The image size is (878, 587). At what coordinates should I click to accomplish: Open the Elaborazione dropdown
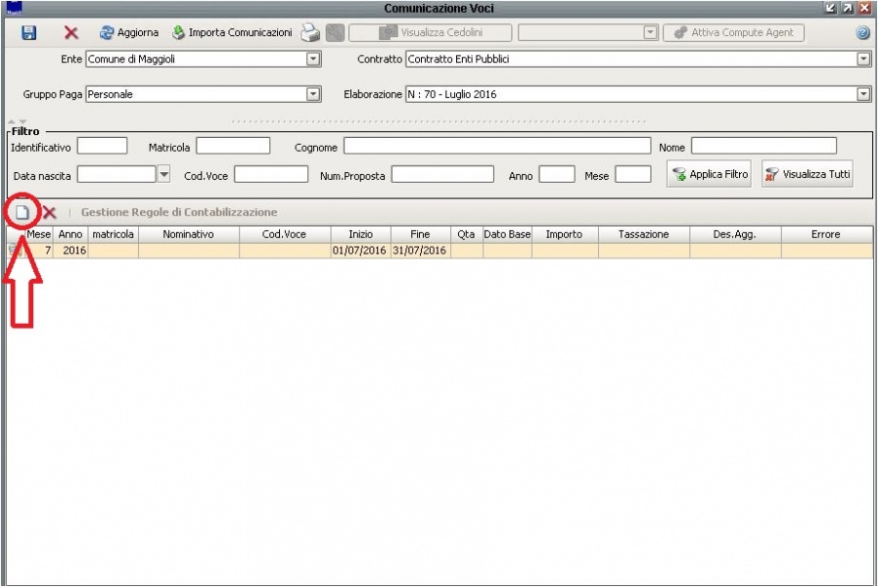(863, 95)
